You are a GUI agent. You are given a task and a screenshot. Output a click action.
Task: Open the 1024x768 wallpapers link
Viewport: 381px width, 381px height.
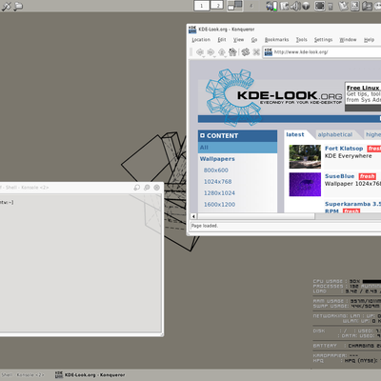click(x=217, y=182)
